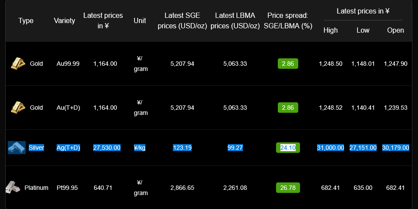Click the Type column header
Screen dimensions: 418x209
tap(26, 20)
